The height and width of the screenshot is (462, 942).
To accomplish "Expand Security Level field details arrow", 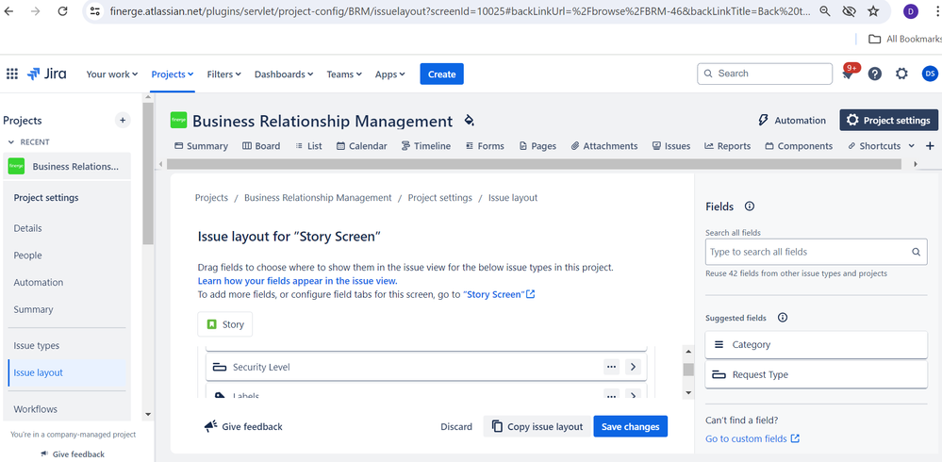I will [x=634, y=367].
